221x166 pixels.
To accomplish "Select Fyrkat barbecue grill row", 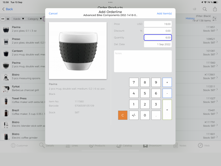I will [22, 89].
